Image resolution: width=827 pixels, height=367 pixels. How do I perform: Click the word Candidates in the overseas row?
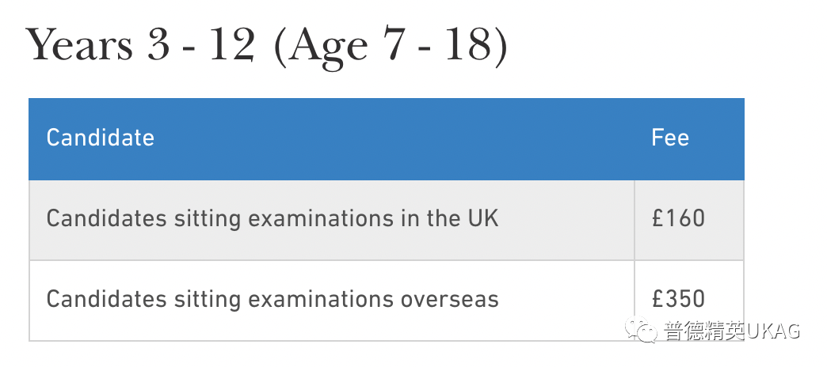point(107,300)
